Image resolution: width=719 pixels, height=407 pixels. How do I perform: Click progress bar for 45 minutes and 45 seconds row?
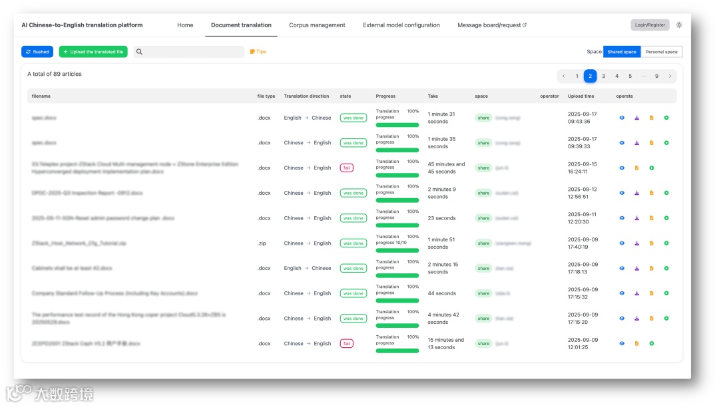397,176
